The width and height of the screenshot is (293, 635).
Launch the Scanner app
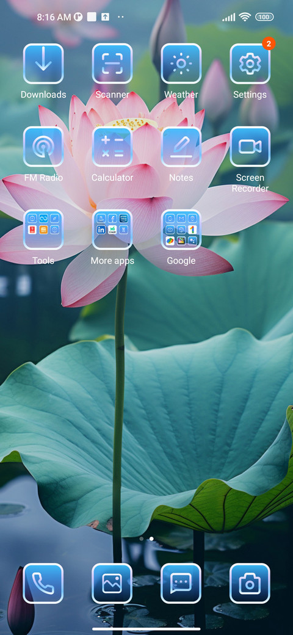pyautogui.click(x=112, y=64)
